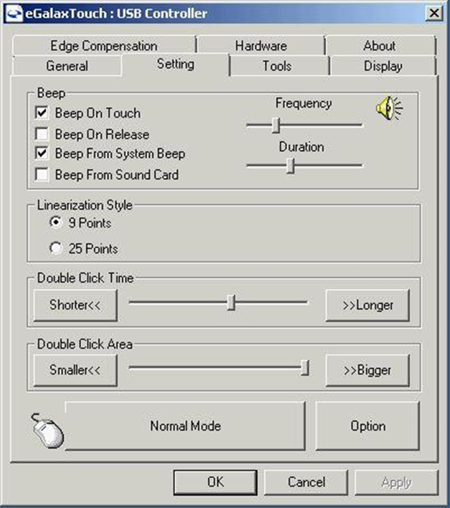
Task: Select the Setting tab
Action: point(176,64)
